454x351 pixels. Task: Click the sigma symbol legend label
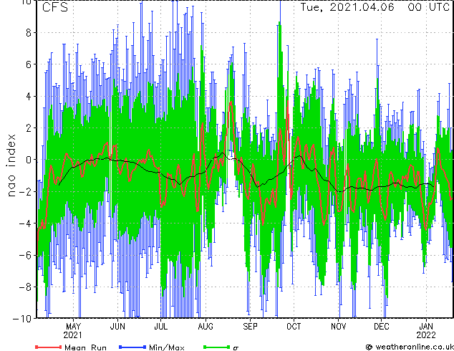(236, 348)
